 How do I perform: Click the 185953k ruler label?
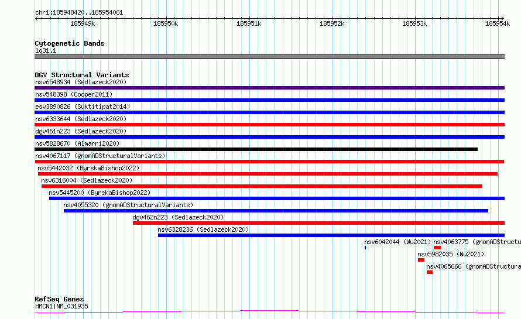[x=414, y=23]
